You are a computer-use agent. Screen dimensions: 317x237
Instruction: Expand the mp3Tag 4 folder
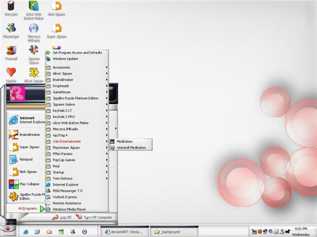[77, 135]
